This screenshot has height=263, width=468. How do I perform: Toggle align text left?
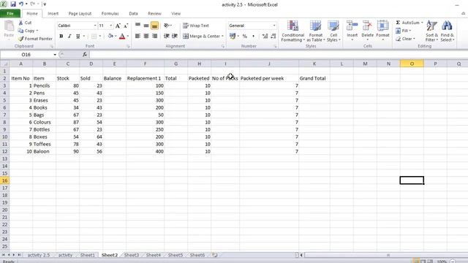pyautogui.click(x=137, y=36)
